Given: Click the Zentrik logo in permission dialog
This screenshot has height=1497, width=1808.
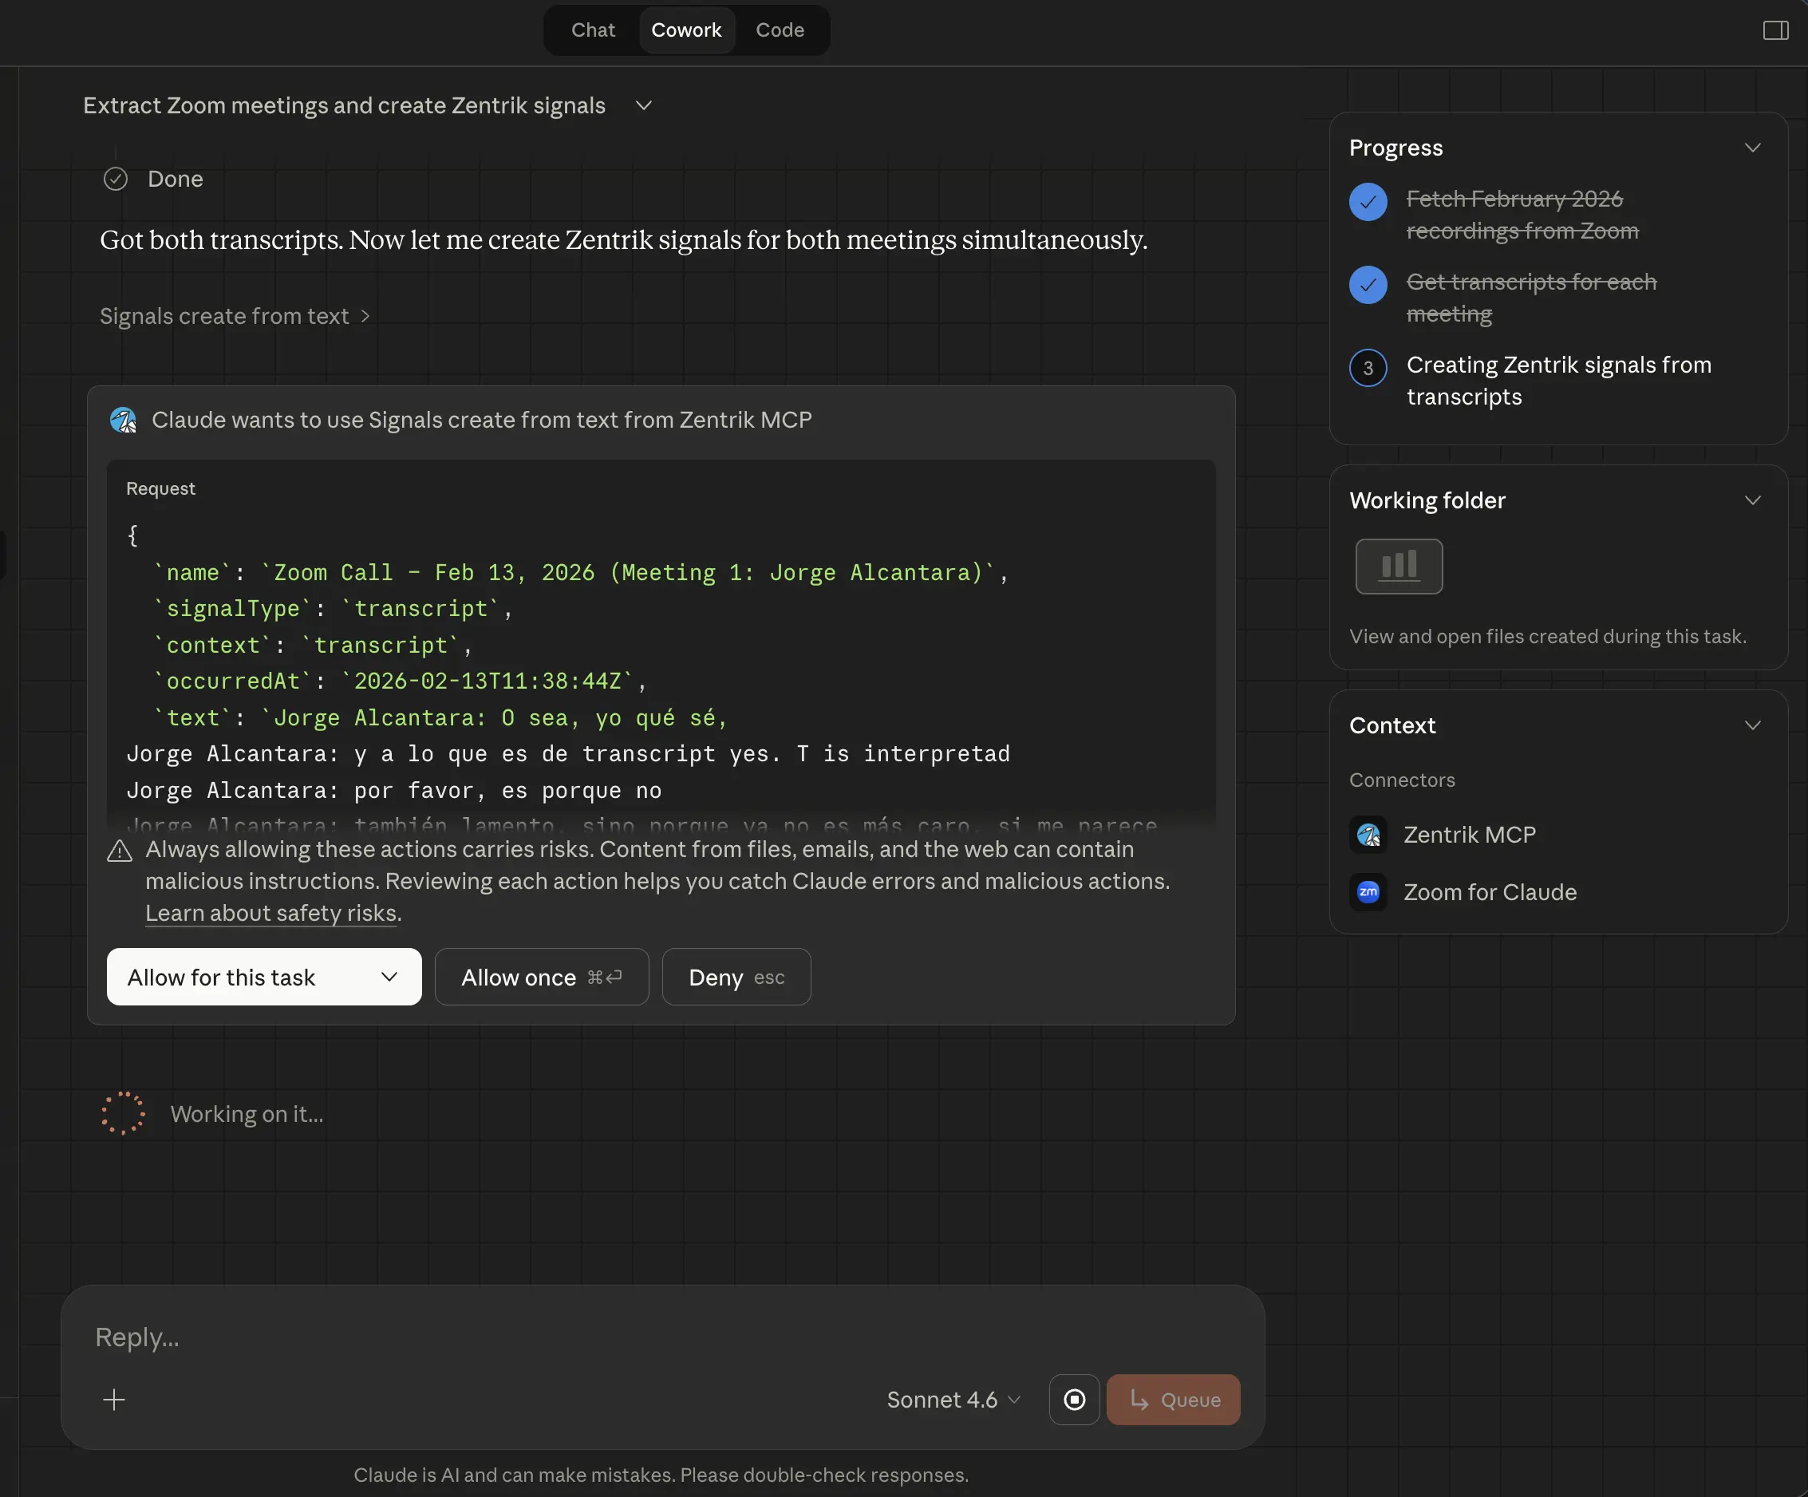Looking at the screenshot, I should tap(123, 420).
